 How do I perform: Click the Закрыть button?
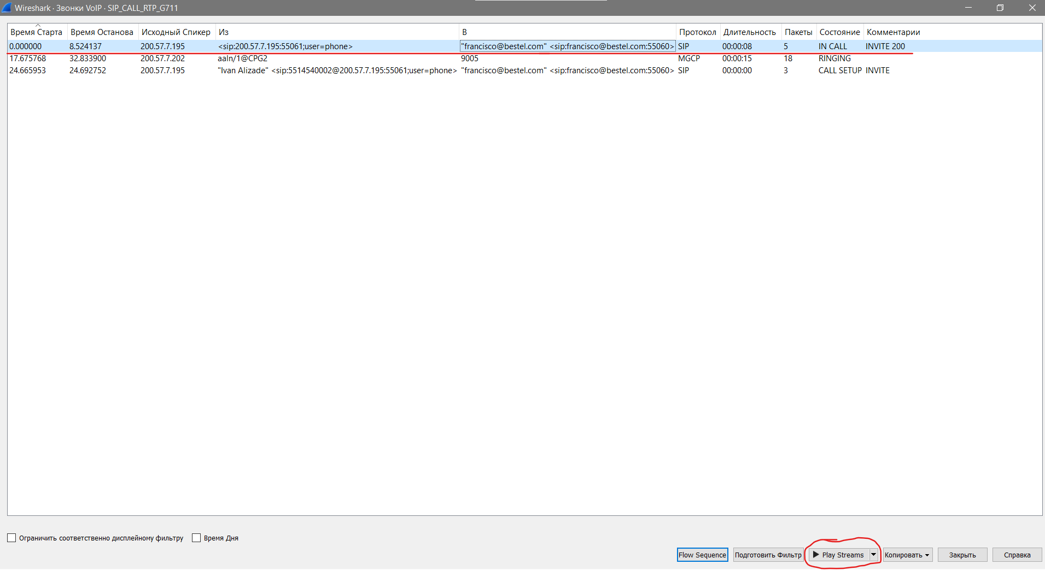coord(962,555)
